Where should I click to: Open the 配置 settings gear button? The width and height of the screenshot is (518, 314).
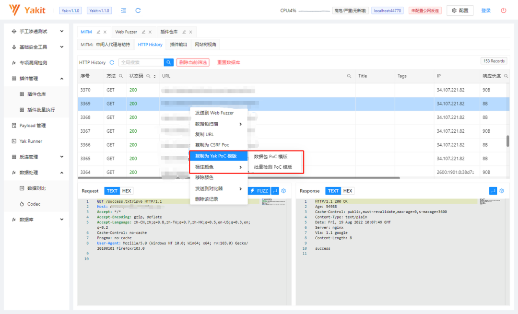click(460, 11)
